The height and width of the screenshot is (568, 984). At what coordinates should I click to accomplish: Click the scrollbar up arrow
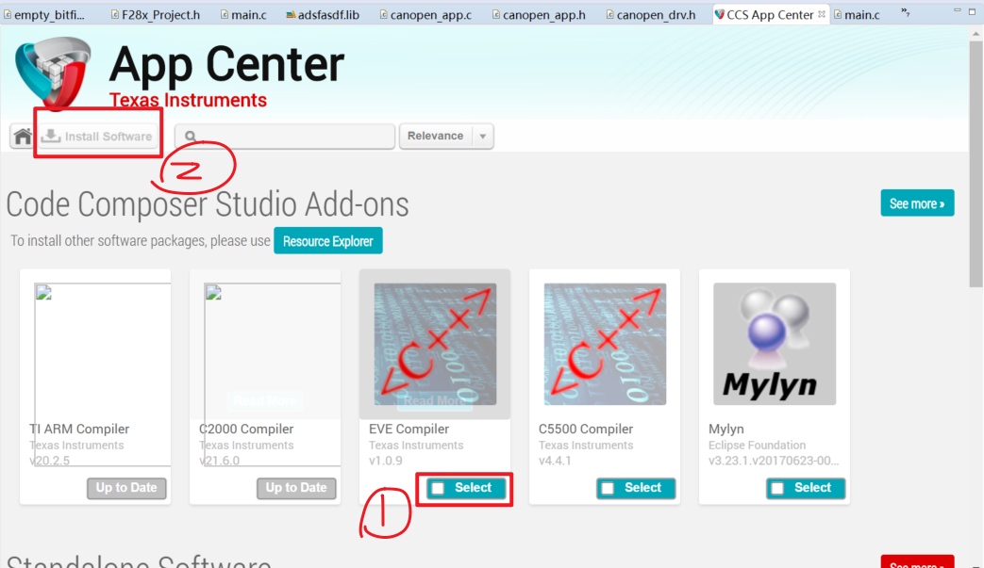coord(976,34)
